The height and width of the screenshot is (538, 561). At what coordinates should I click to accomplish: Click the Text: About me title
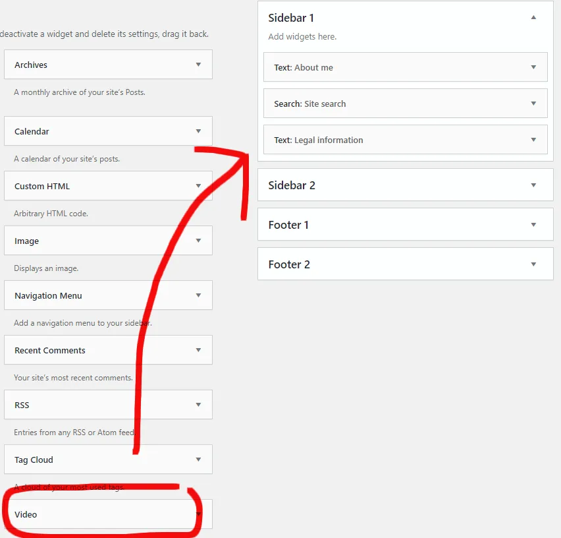304,68
